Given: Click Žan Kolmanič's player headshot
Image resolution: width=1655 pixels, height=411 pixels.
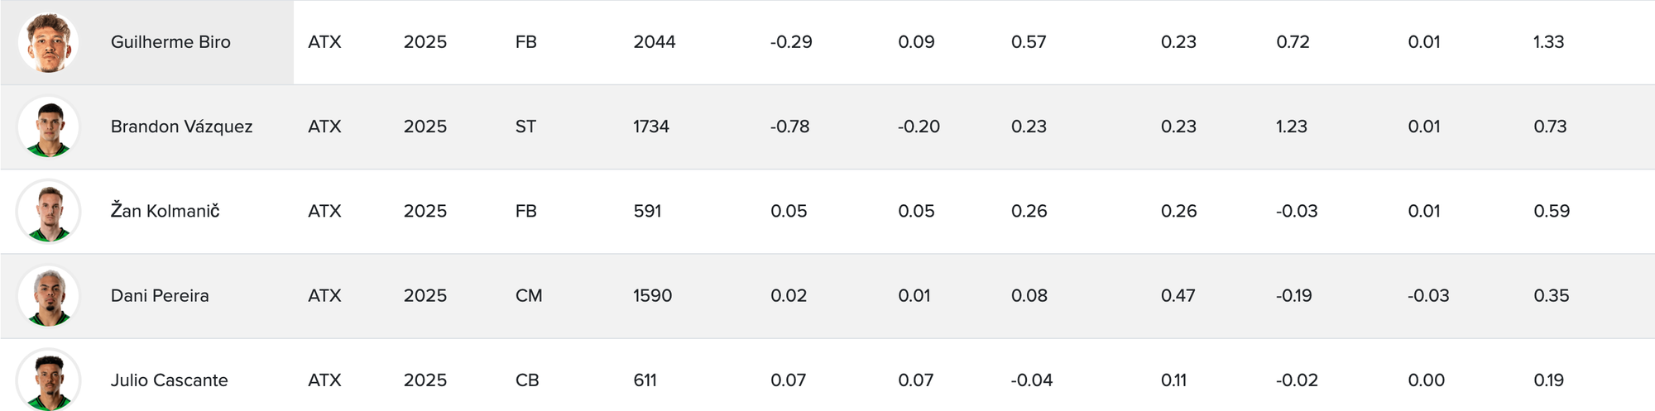Looking at the screenshot, I should (48, 211).
